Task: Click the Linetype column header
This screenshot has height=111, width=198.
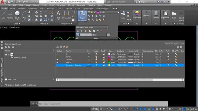Action: click(x=120, y=51)
